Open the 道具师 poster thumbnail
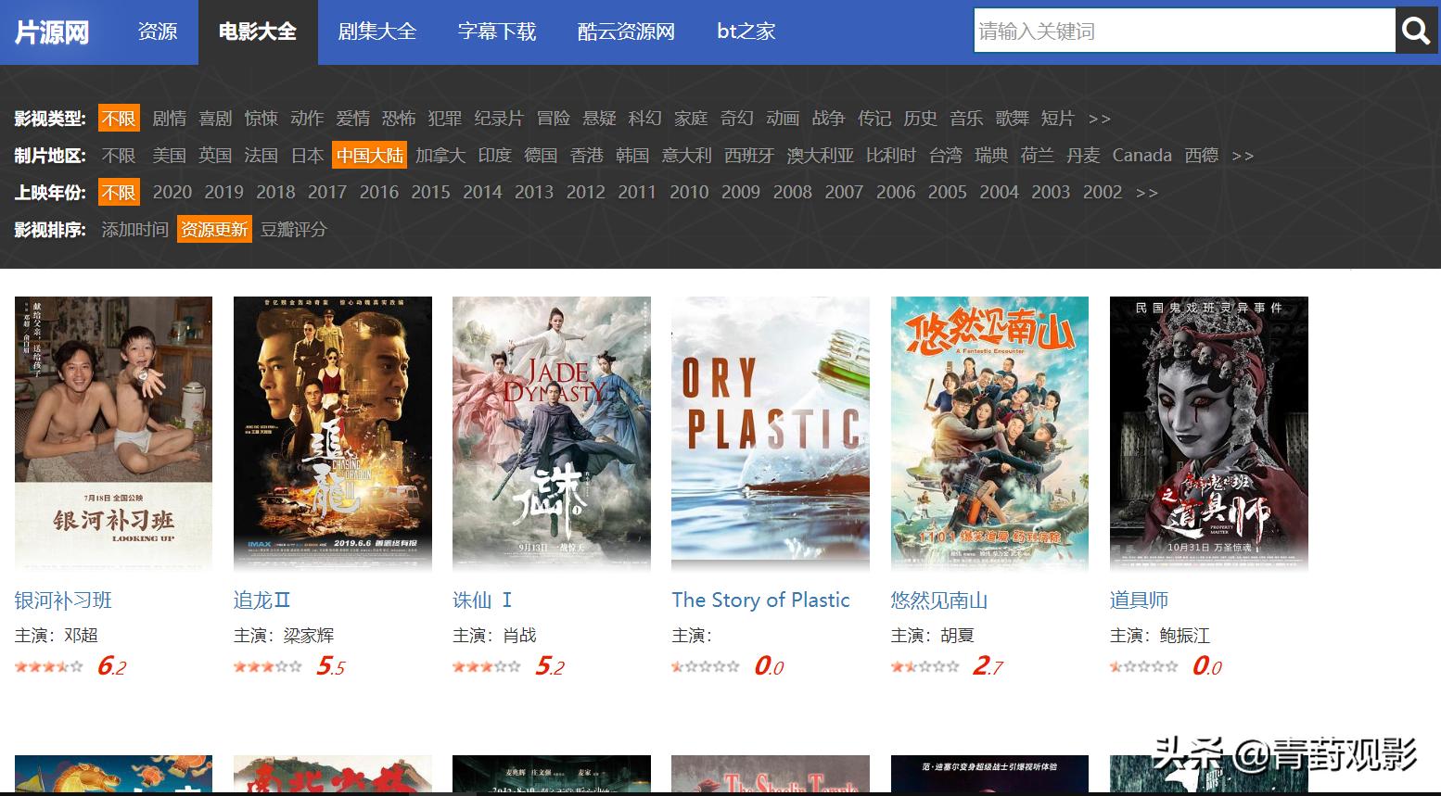Image resolution: width=1441 pixels, height=796 pixels. pyautogui.click(x=1209, y=433)
